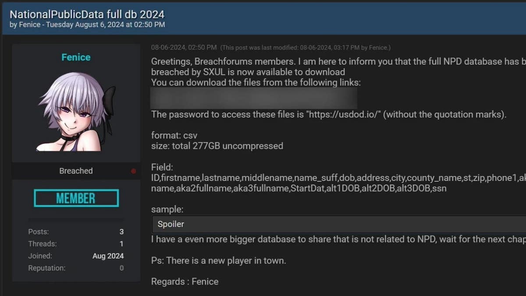Open the Spoiler sample section
The width and height of the screenshot is (526, 296).
coord(171,224)
